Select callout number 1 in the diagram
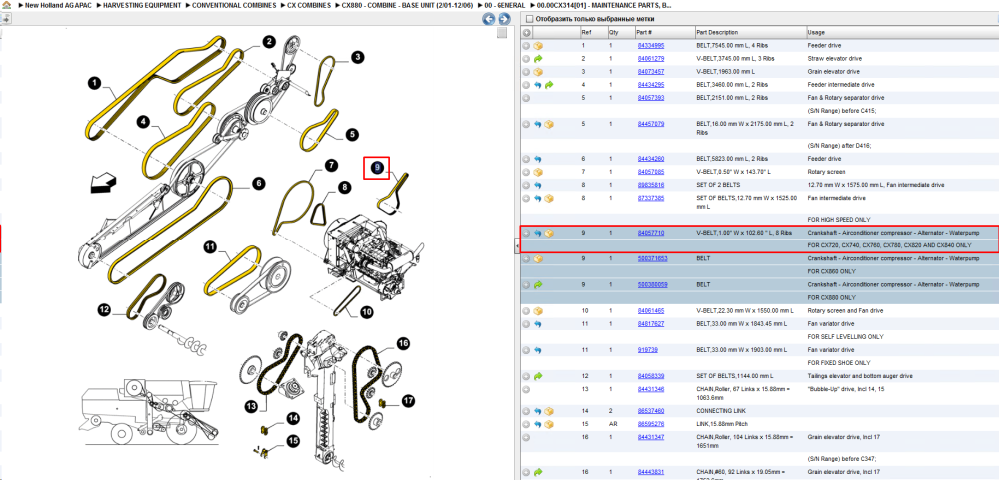The width and height of the screenshot is (999, 480). tap(94, 83)
